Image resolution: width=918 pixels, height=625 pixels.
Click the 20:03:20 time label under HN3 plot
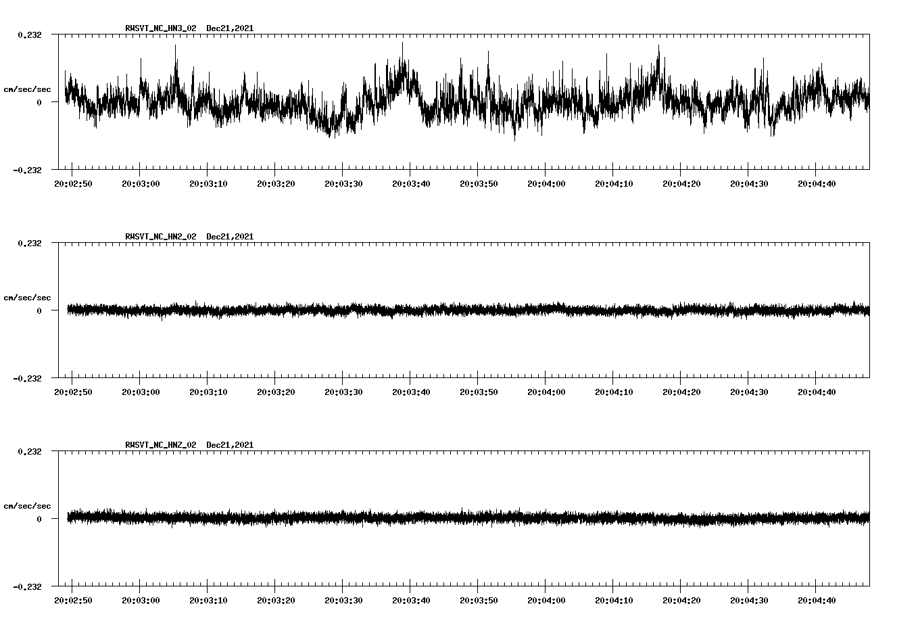point(276,183)
